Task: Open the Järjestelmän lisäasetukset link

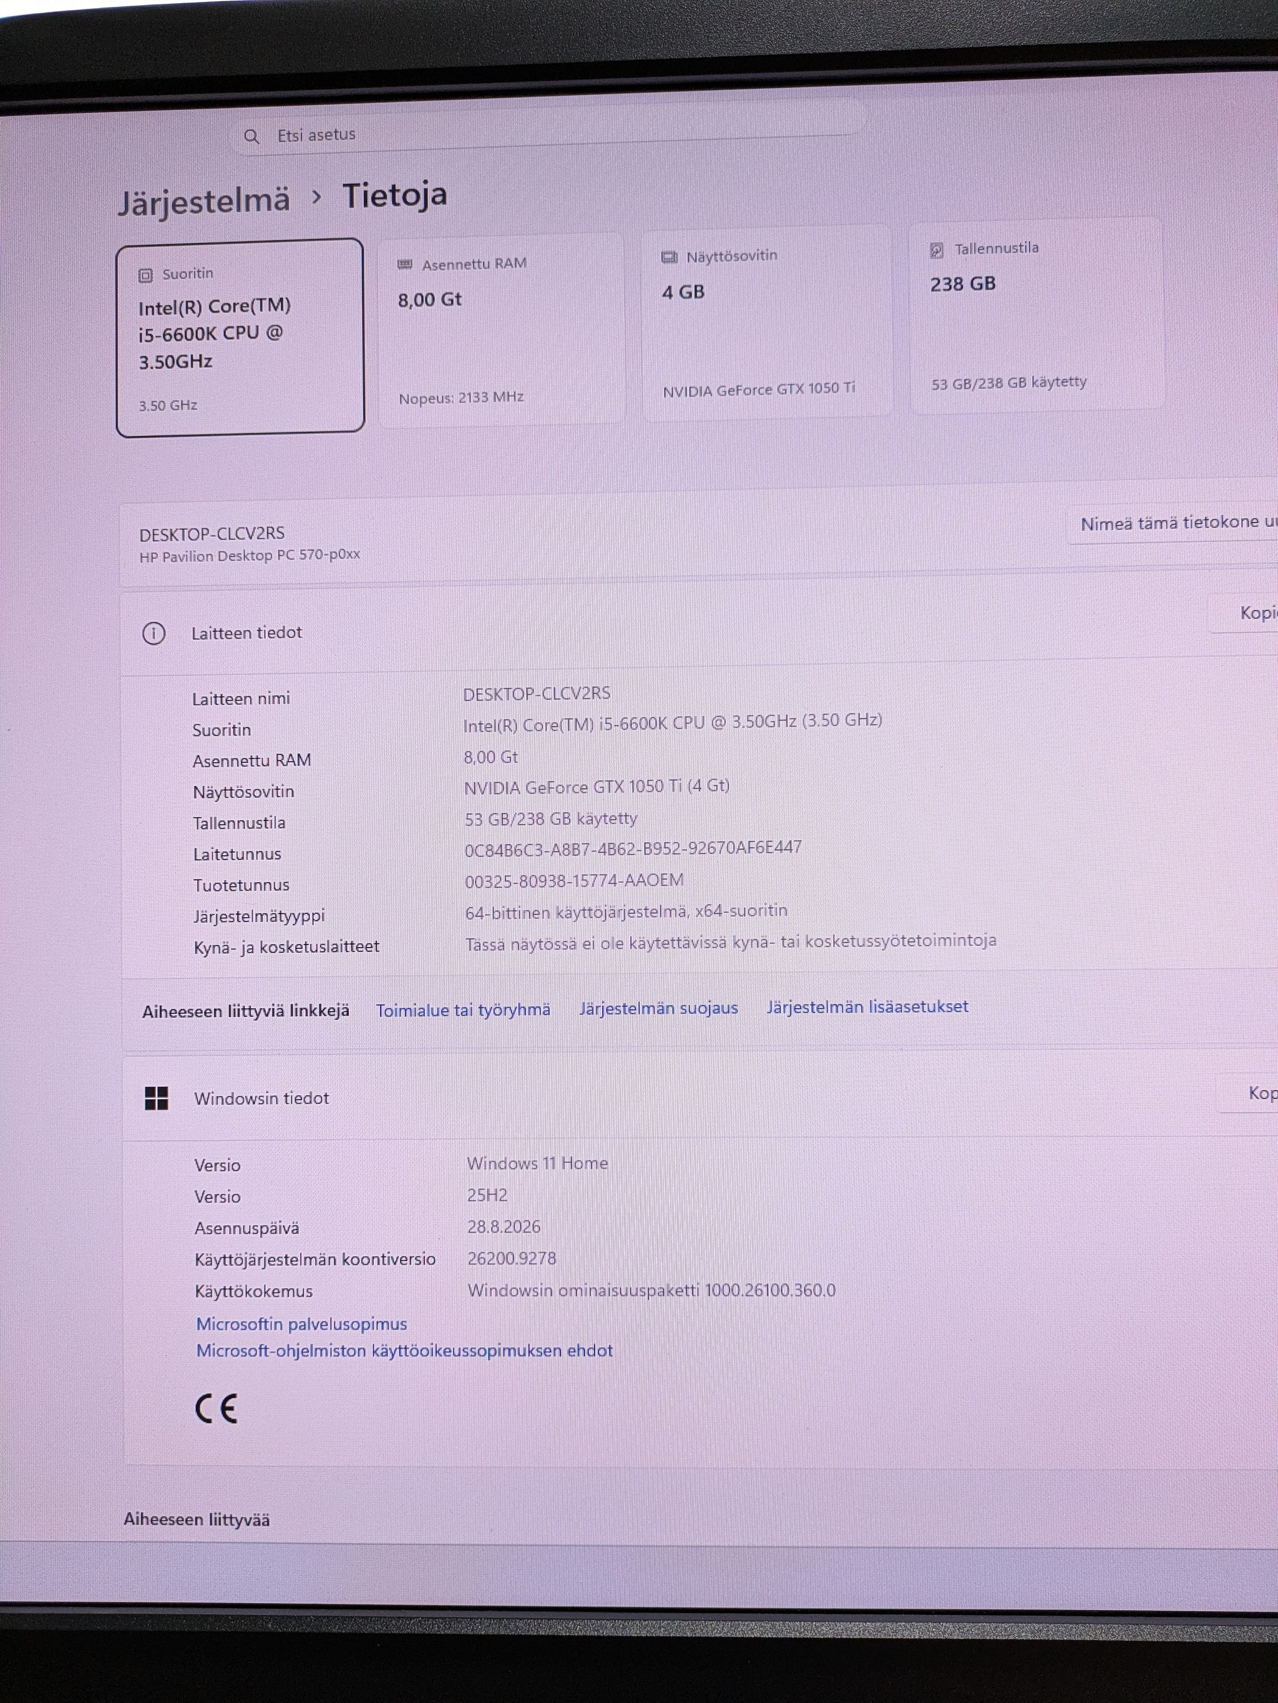Action: pos(867,1006)
